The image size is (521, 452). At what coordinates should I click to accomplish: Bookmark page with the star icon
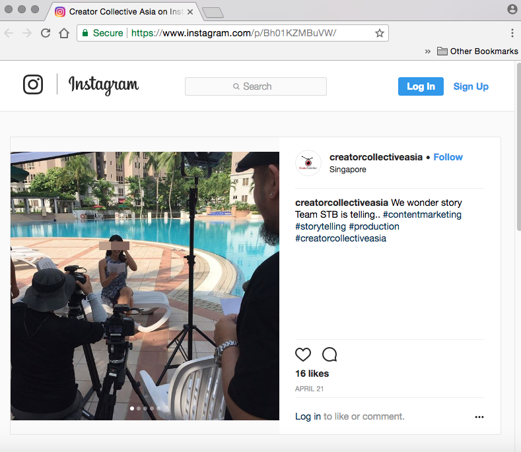380,33
